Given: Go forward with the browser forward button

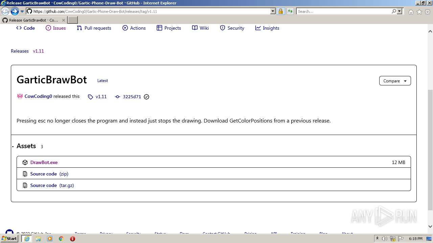Looking at the screenshot, I should (15, 11).
